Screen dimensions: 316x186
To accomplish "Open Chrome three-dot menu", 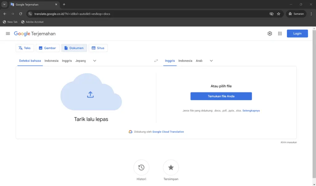I will coord(311,14).
